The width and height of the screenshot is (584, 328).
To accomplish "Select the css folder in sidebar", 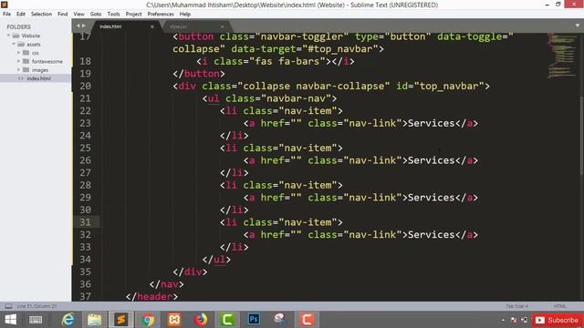I will [x=36, y=53].
